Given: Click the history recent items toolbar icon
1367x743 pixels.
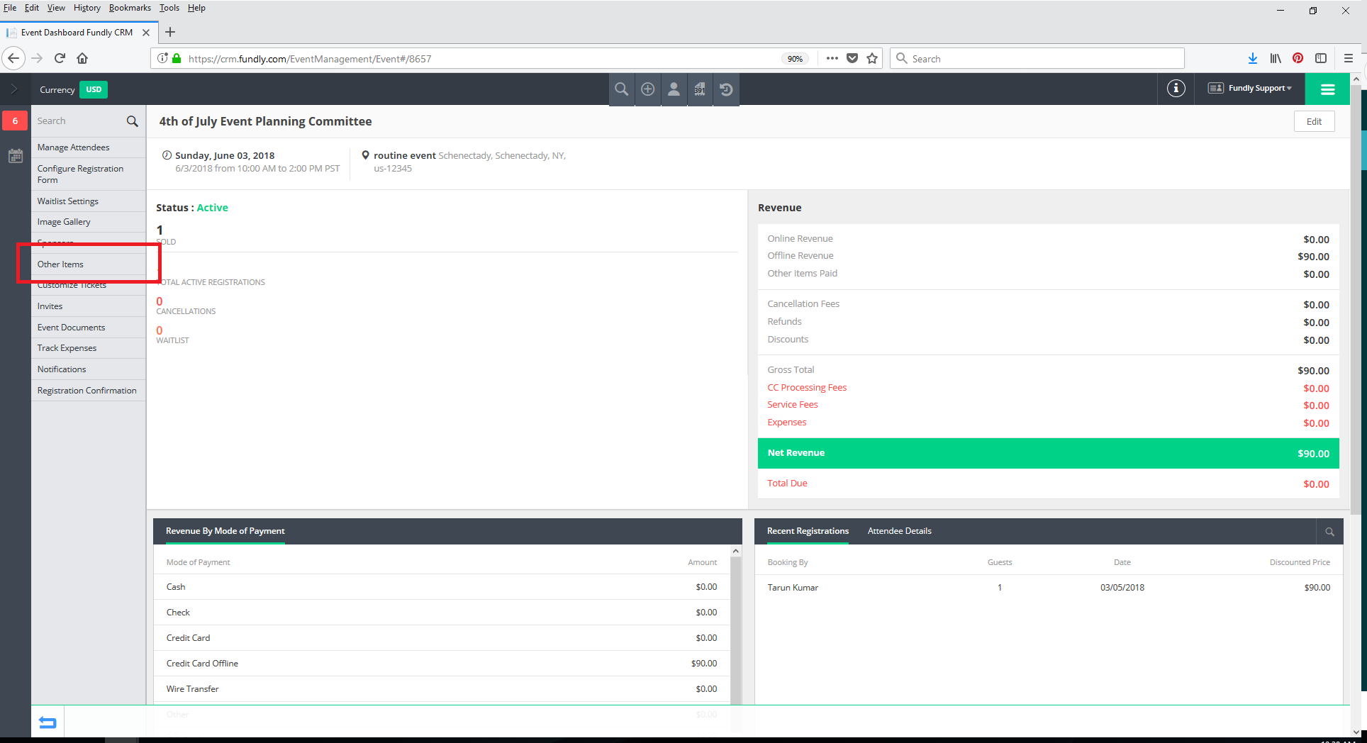Looking at the screenshot, I should [726, 89].
